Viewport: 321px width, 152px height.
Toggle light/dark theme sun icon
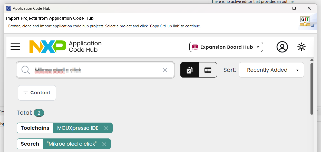pos(301,47)
